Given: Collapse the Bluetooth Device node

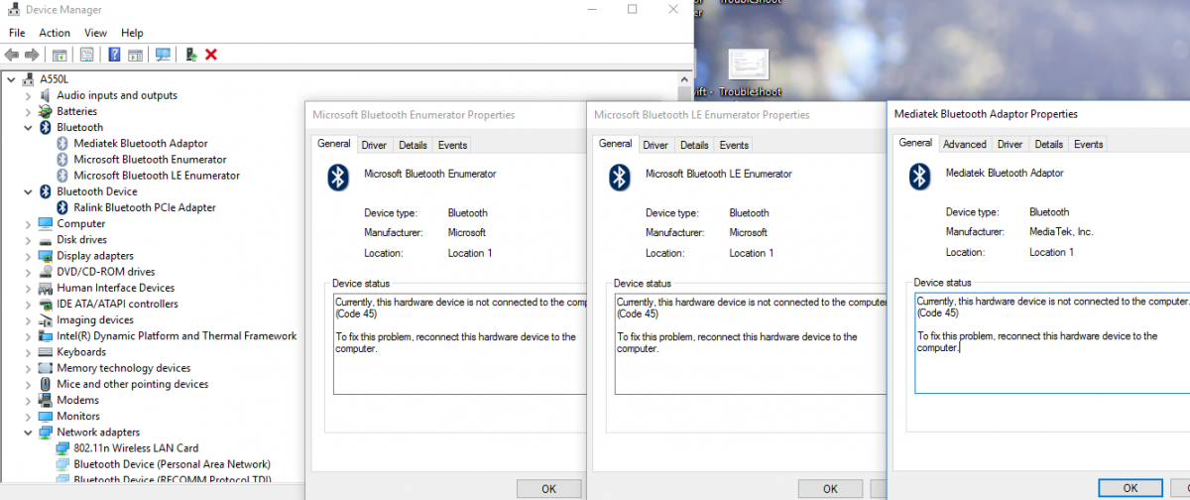Looking at the screenshot, I should (29, 191).
